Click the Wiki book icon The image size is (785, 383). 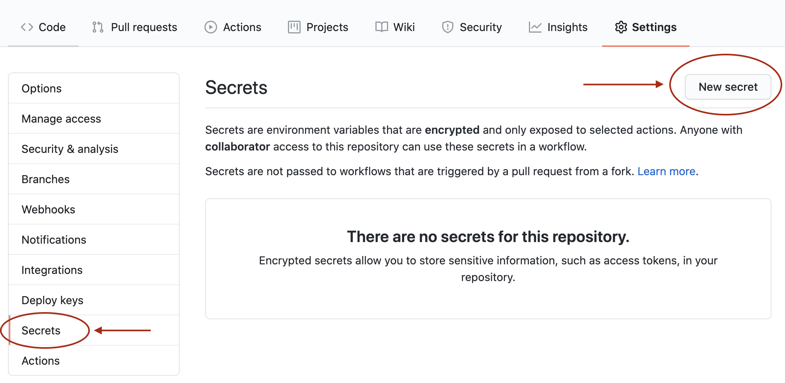tap(381, 27)
